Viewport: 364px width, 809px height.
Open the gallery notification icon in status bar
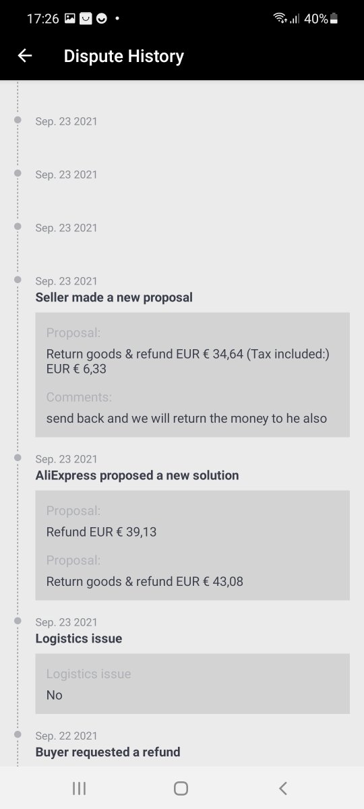(70, 19)
